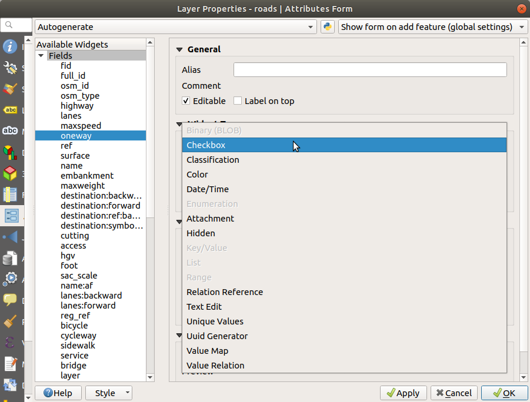The width and height of the screenshot is (530, 402).
Task: Choose Checkbox from the widget type list
Action: pyautogui.click(x=206, y=145)
